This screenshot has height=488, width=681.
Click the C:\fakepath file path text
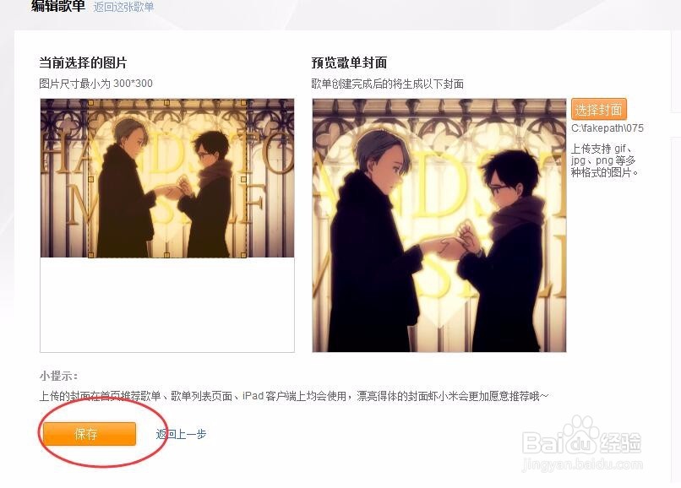click(607, 128)
